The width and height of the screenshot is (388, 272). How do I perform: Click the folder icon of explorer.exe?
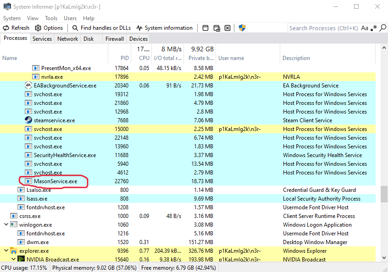click(14, 251)
